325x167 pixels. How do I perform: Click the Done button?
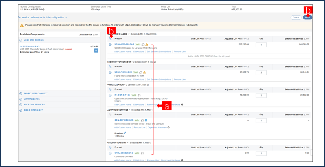tap(307, 18)
